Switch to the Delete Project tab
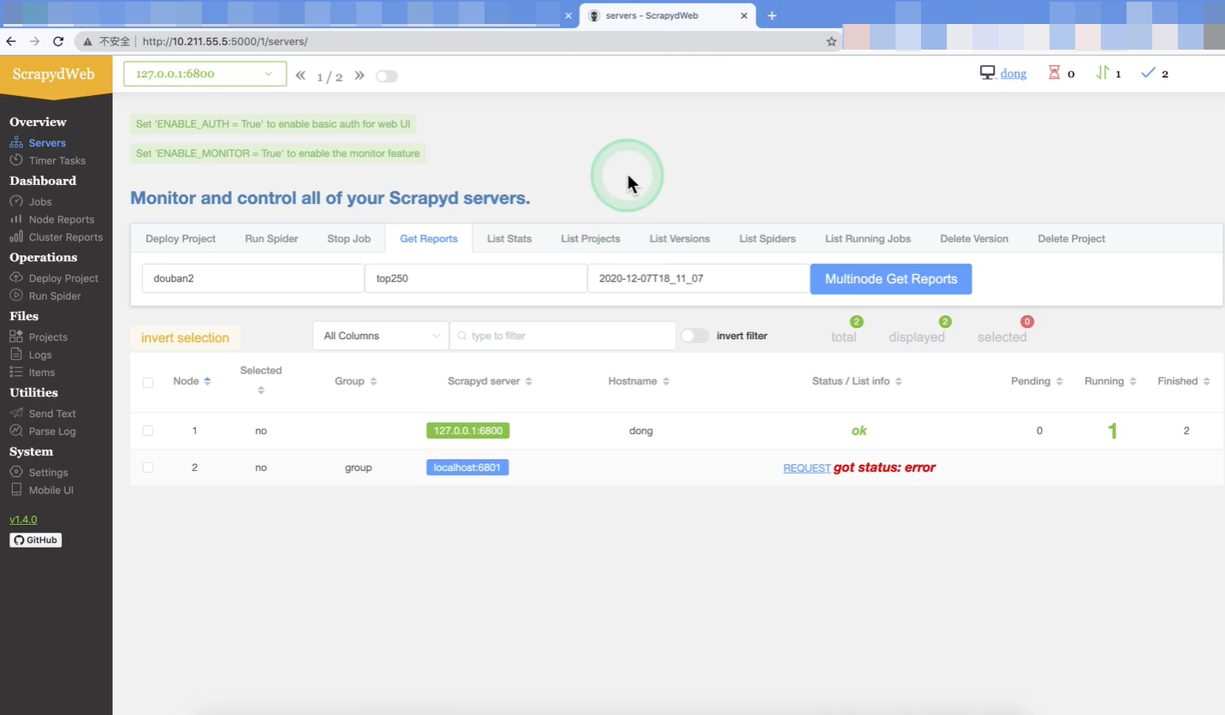Screen dimensions: 1225x715 click(x=1072, y=239)
